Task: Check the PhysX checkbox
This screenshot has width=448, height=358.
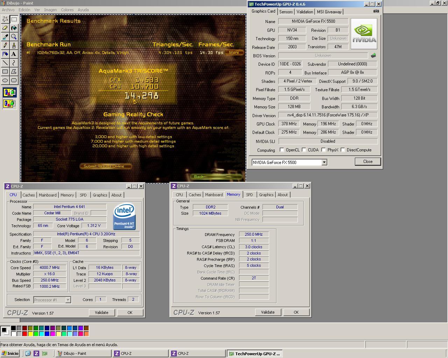Action: coord(323,150)
